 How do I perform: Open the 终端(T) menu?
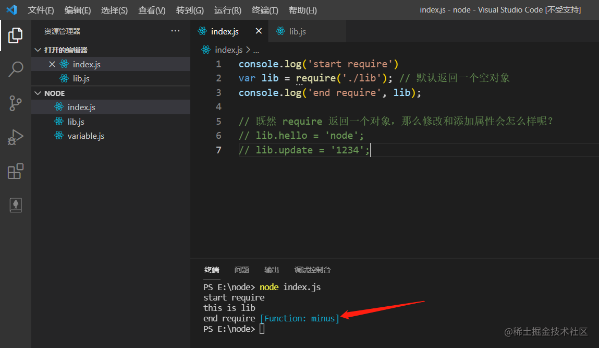click(x=265, y=10)
